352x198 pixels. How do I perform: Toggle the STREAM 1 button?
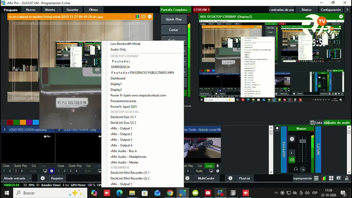point(202,10)
